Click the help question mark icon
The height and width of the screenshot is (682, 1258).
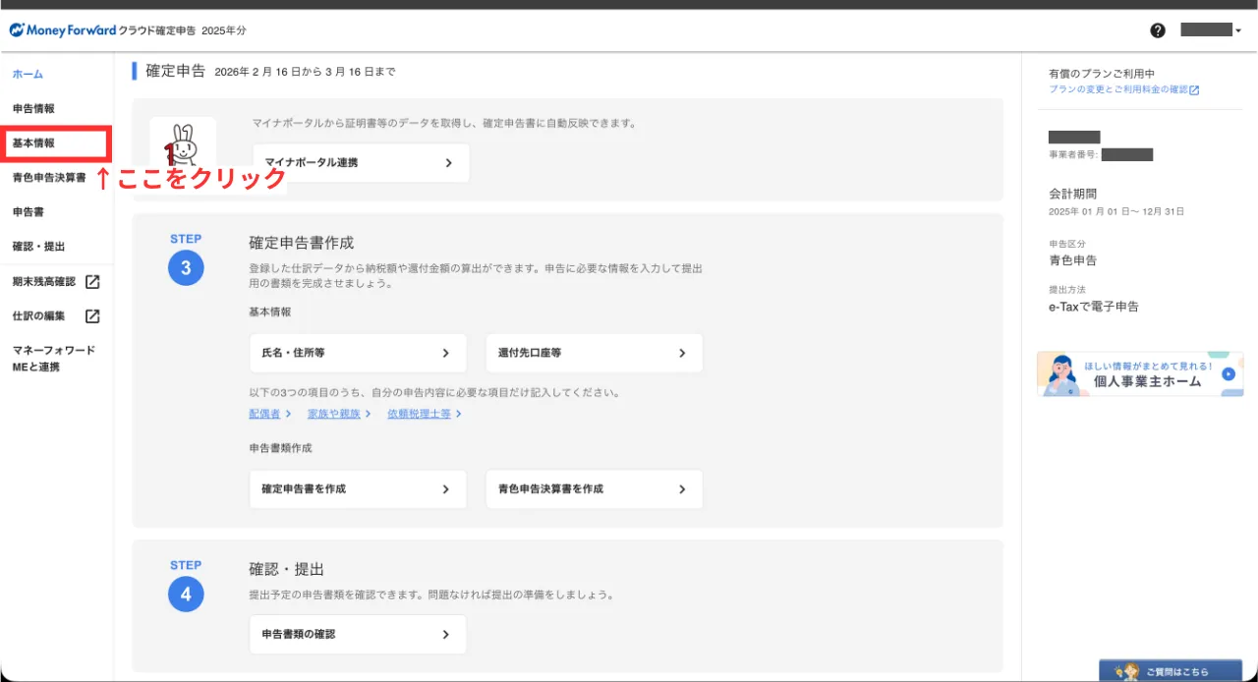click(x=1158, y=30)
